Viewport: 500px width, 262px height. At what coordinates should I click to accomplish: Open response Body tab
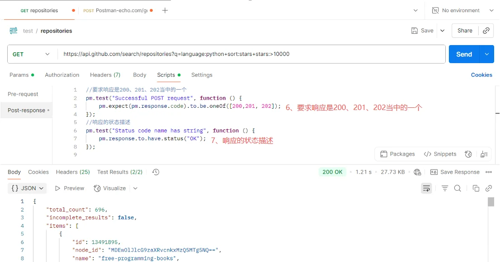click(14, 172)
